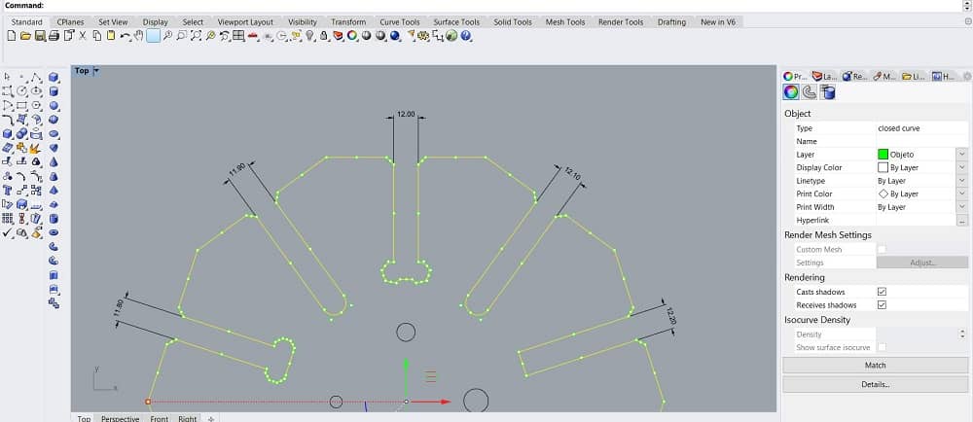Click the New file icon in toolbar
This screenshot has height=422, width=973.
(11, 35)
